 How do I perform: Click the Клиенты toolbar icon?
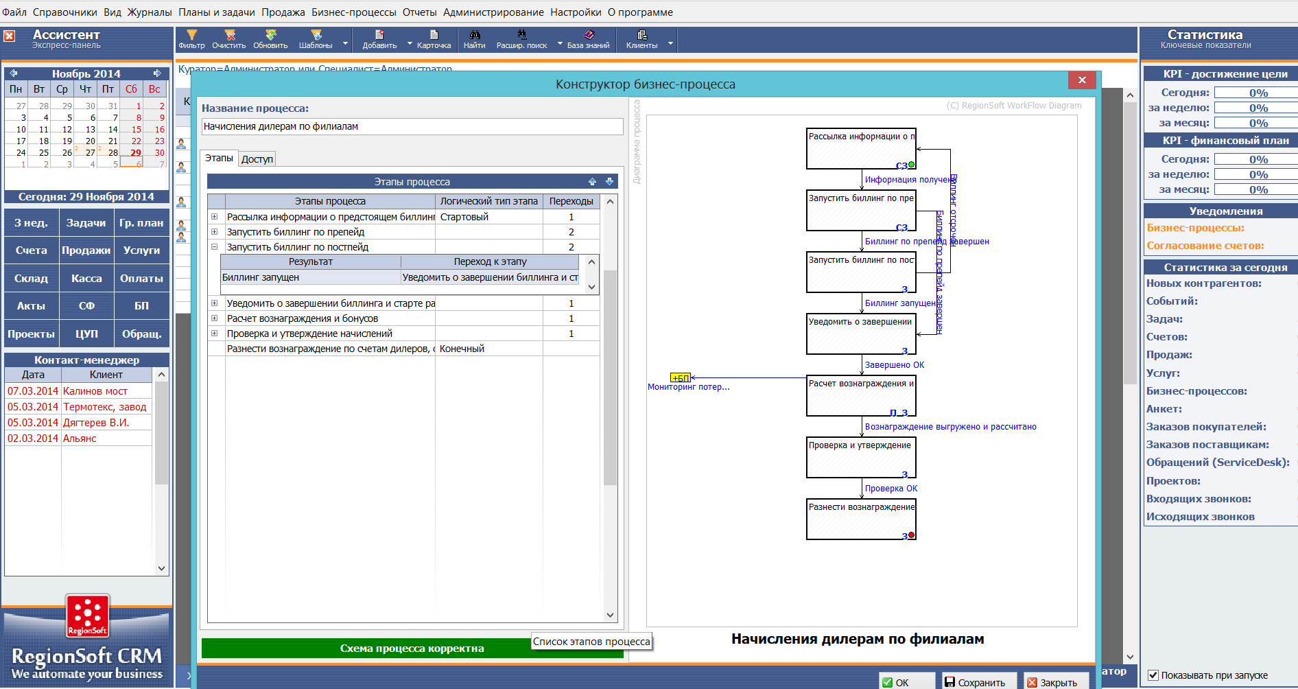642,35
